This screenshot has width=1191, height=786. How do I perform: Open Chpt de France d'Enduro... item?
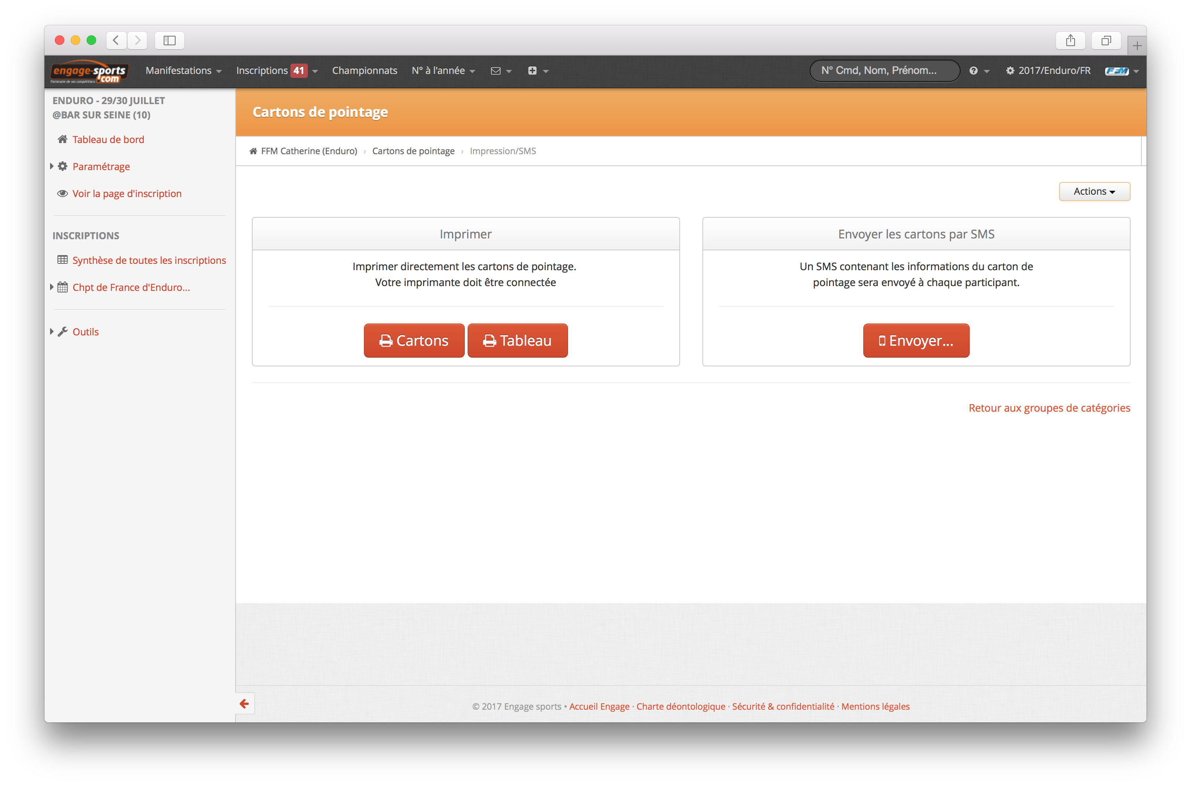click(131, 287)
